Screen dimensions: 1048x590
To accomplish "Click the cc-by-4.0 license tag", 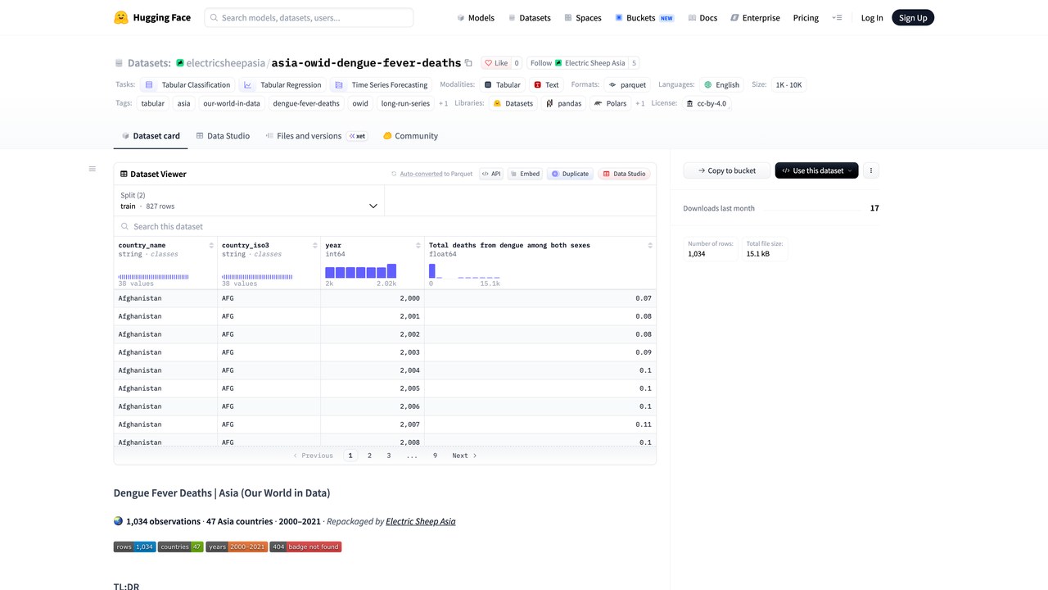I will [x=706, y=104].
